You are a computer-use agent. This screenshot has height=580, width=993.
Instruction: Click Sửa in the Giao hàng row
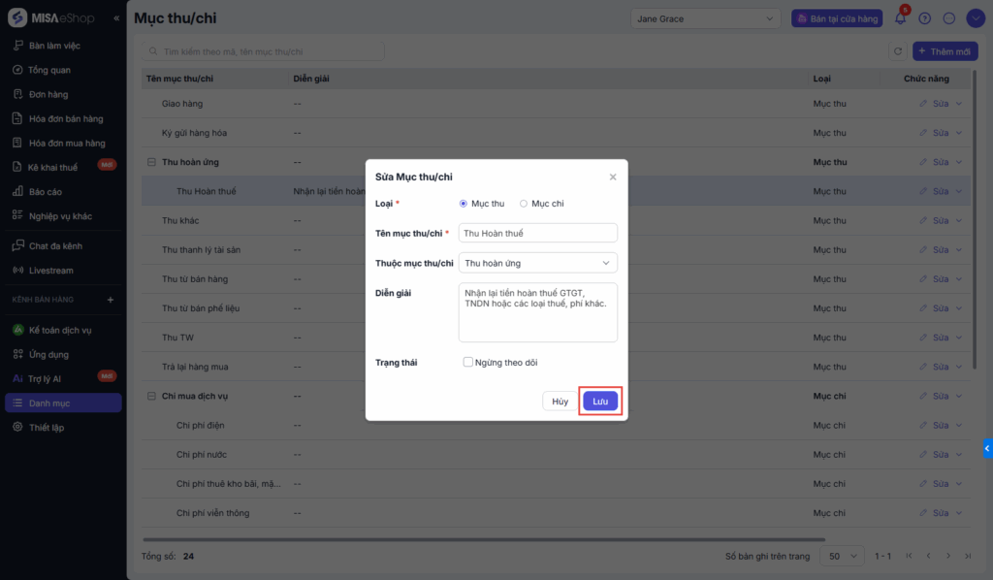[x=941, y=103]
